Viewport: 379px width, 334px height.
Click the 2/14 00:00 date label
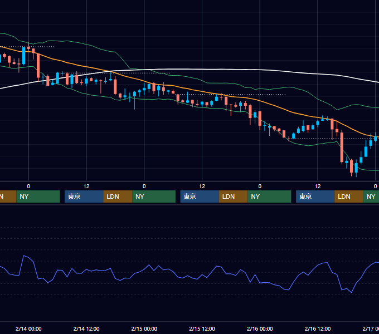(x=28, y=328)
